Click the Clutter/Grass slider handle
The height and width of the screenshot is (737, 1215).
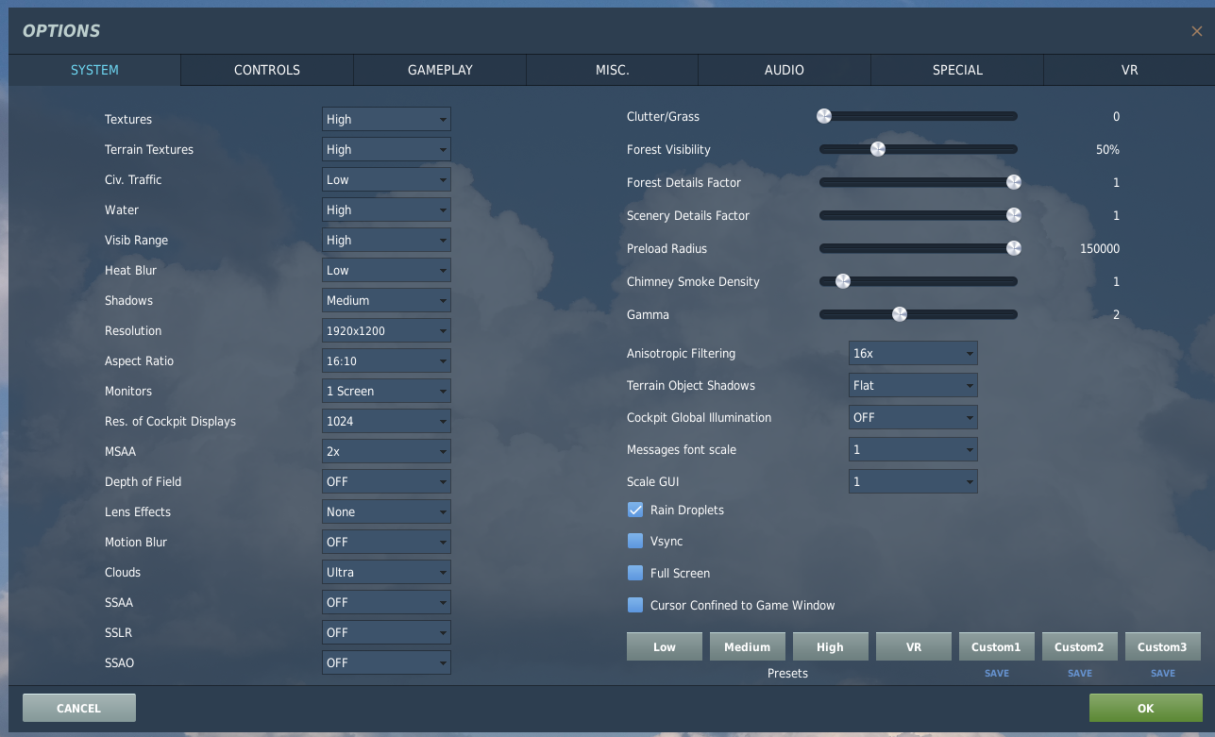click(824, 116)
